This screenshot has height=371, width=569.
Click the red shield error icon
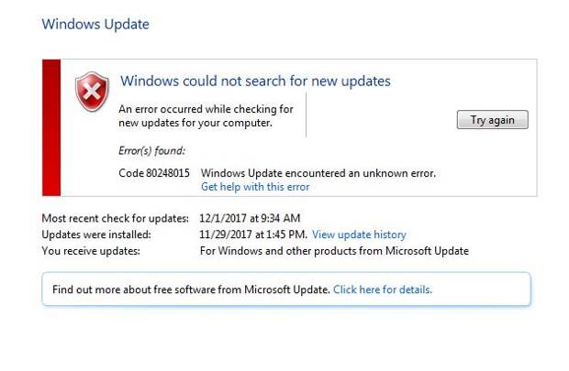pyautogui.click(x=91, y=93)
